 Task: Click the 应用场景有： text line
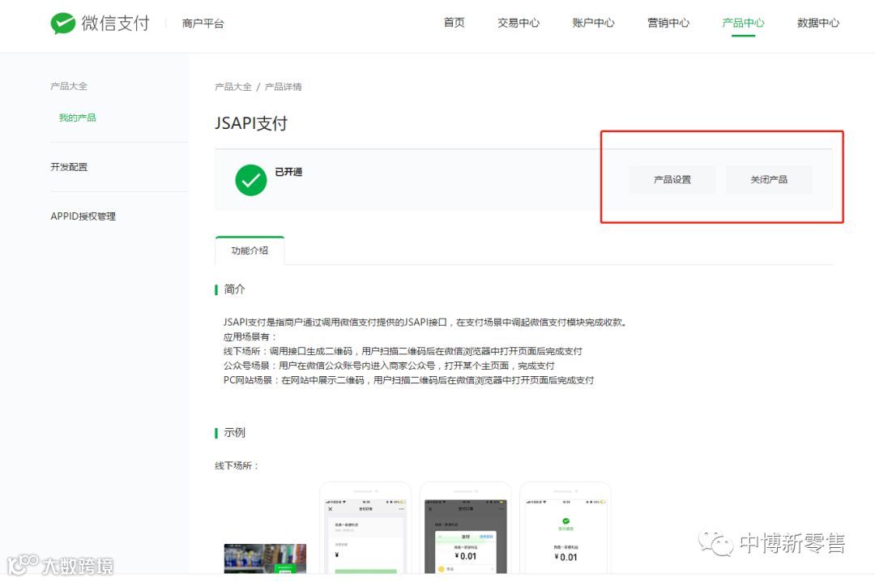pyautogui.click(x=250, y=337)
